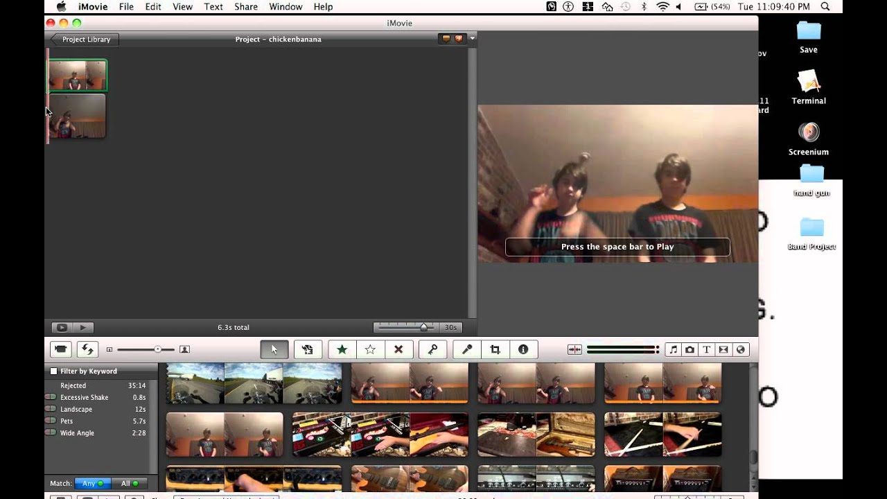Toggle the Pets keyword filter
The width and height of the screenshot is (887, 499).
[51, 421]
